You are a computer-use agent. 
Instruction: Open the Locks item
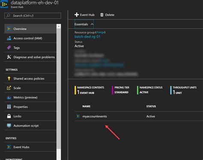30,116
